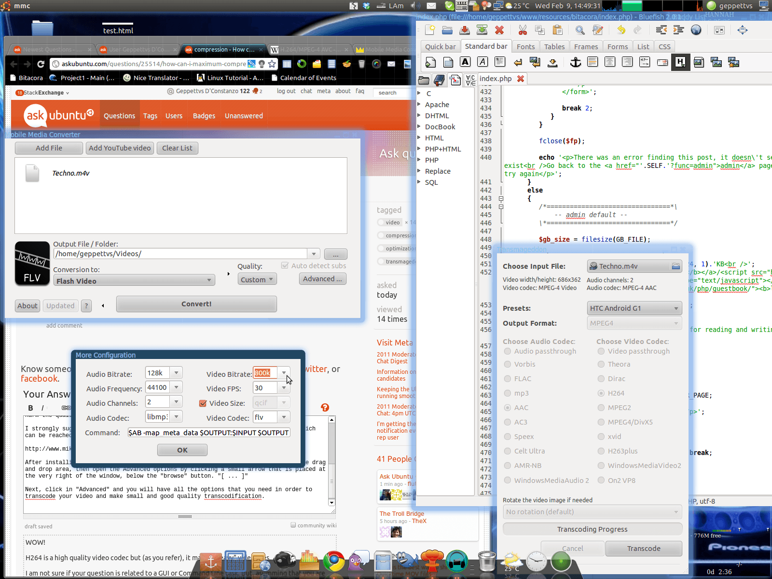Click Email link icon in Standard bar

(x=662, y=62)
